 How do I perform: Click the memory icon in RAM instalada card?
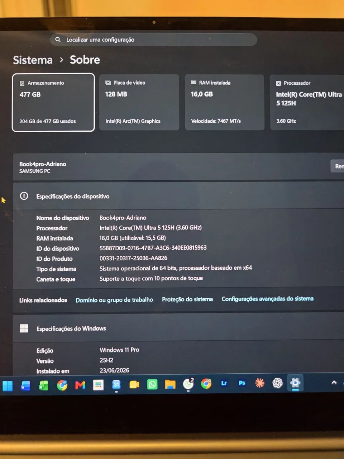(193, 82)
